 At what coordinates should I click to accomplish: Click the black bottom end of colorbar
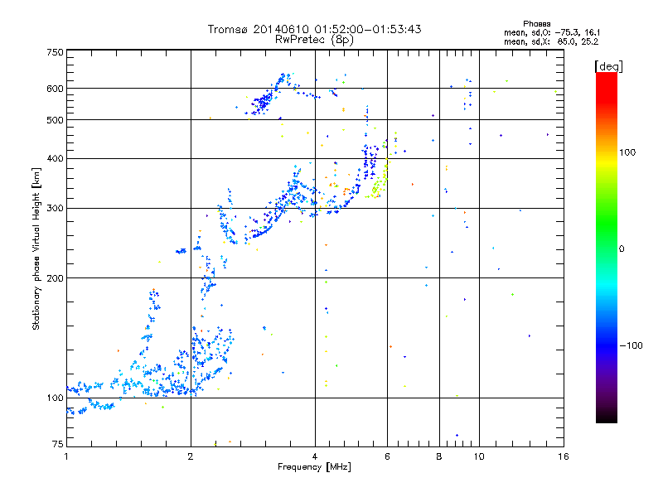[607, 417]
